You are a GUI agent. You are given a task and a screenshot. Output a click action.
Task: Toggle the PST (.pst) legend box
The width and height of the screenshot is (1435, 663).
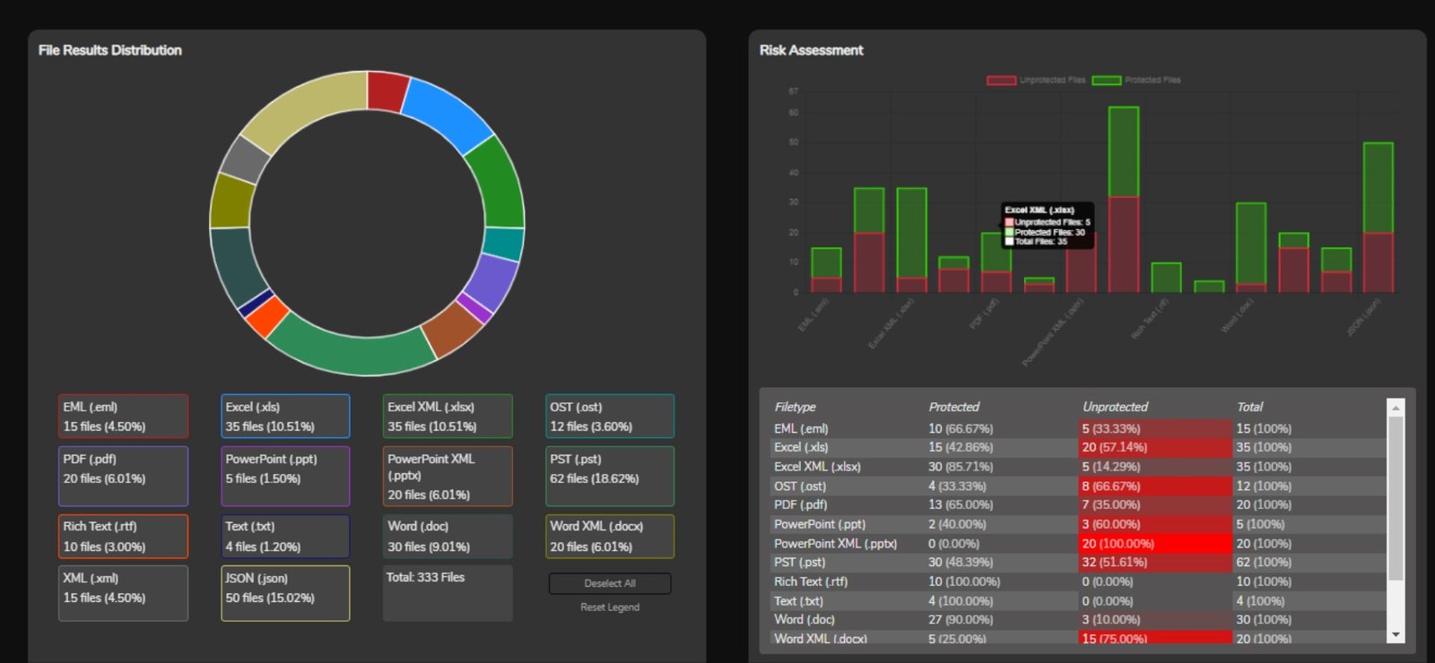pyautogui.click(x=610, y=477)
